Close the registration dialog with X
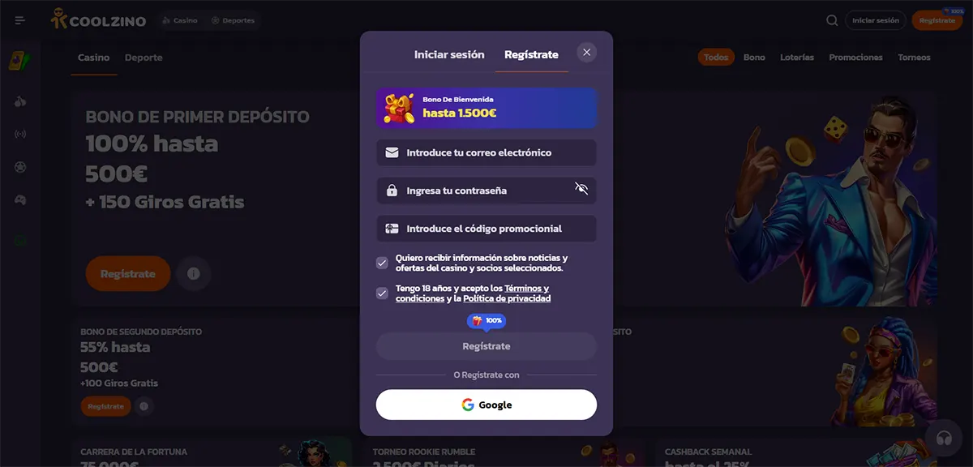 (587, 53)
